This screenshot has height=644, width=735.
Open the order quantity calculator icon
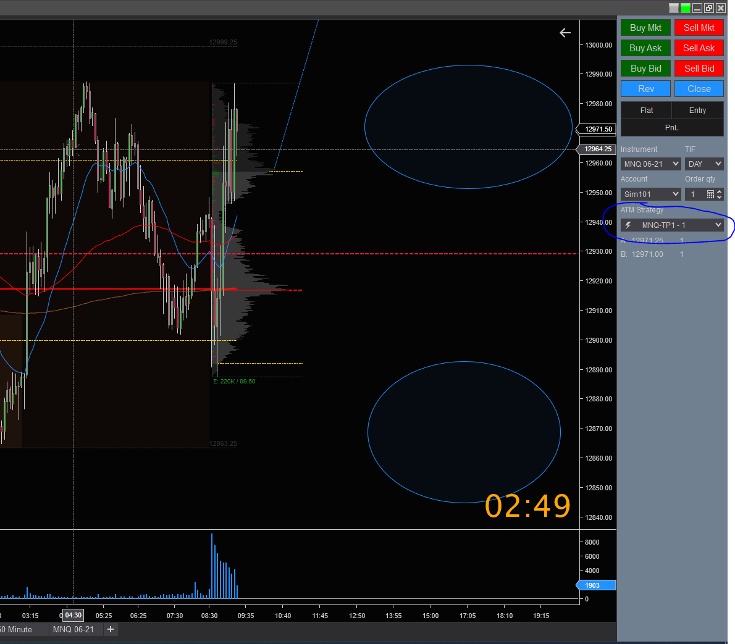[711, 194]
